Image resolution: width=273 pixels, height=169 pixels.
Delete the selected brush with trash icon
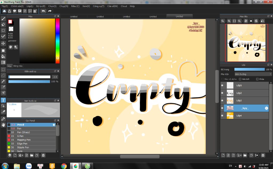43,155
